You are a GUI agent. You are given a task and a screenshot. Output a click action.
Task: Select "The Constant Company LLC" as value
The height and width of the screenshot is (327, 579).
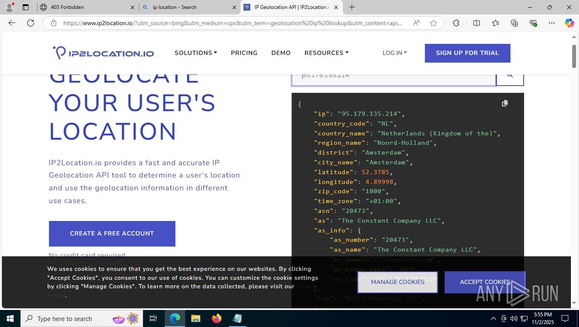[x=389, y=221]
